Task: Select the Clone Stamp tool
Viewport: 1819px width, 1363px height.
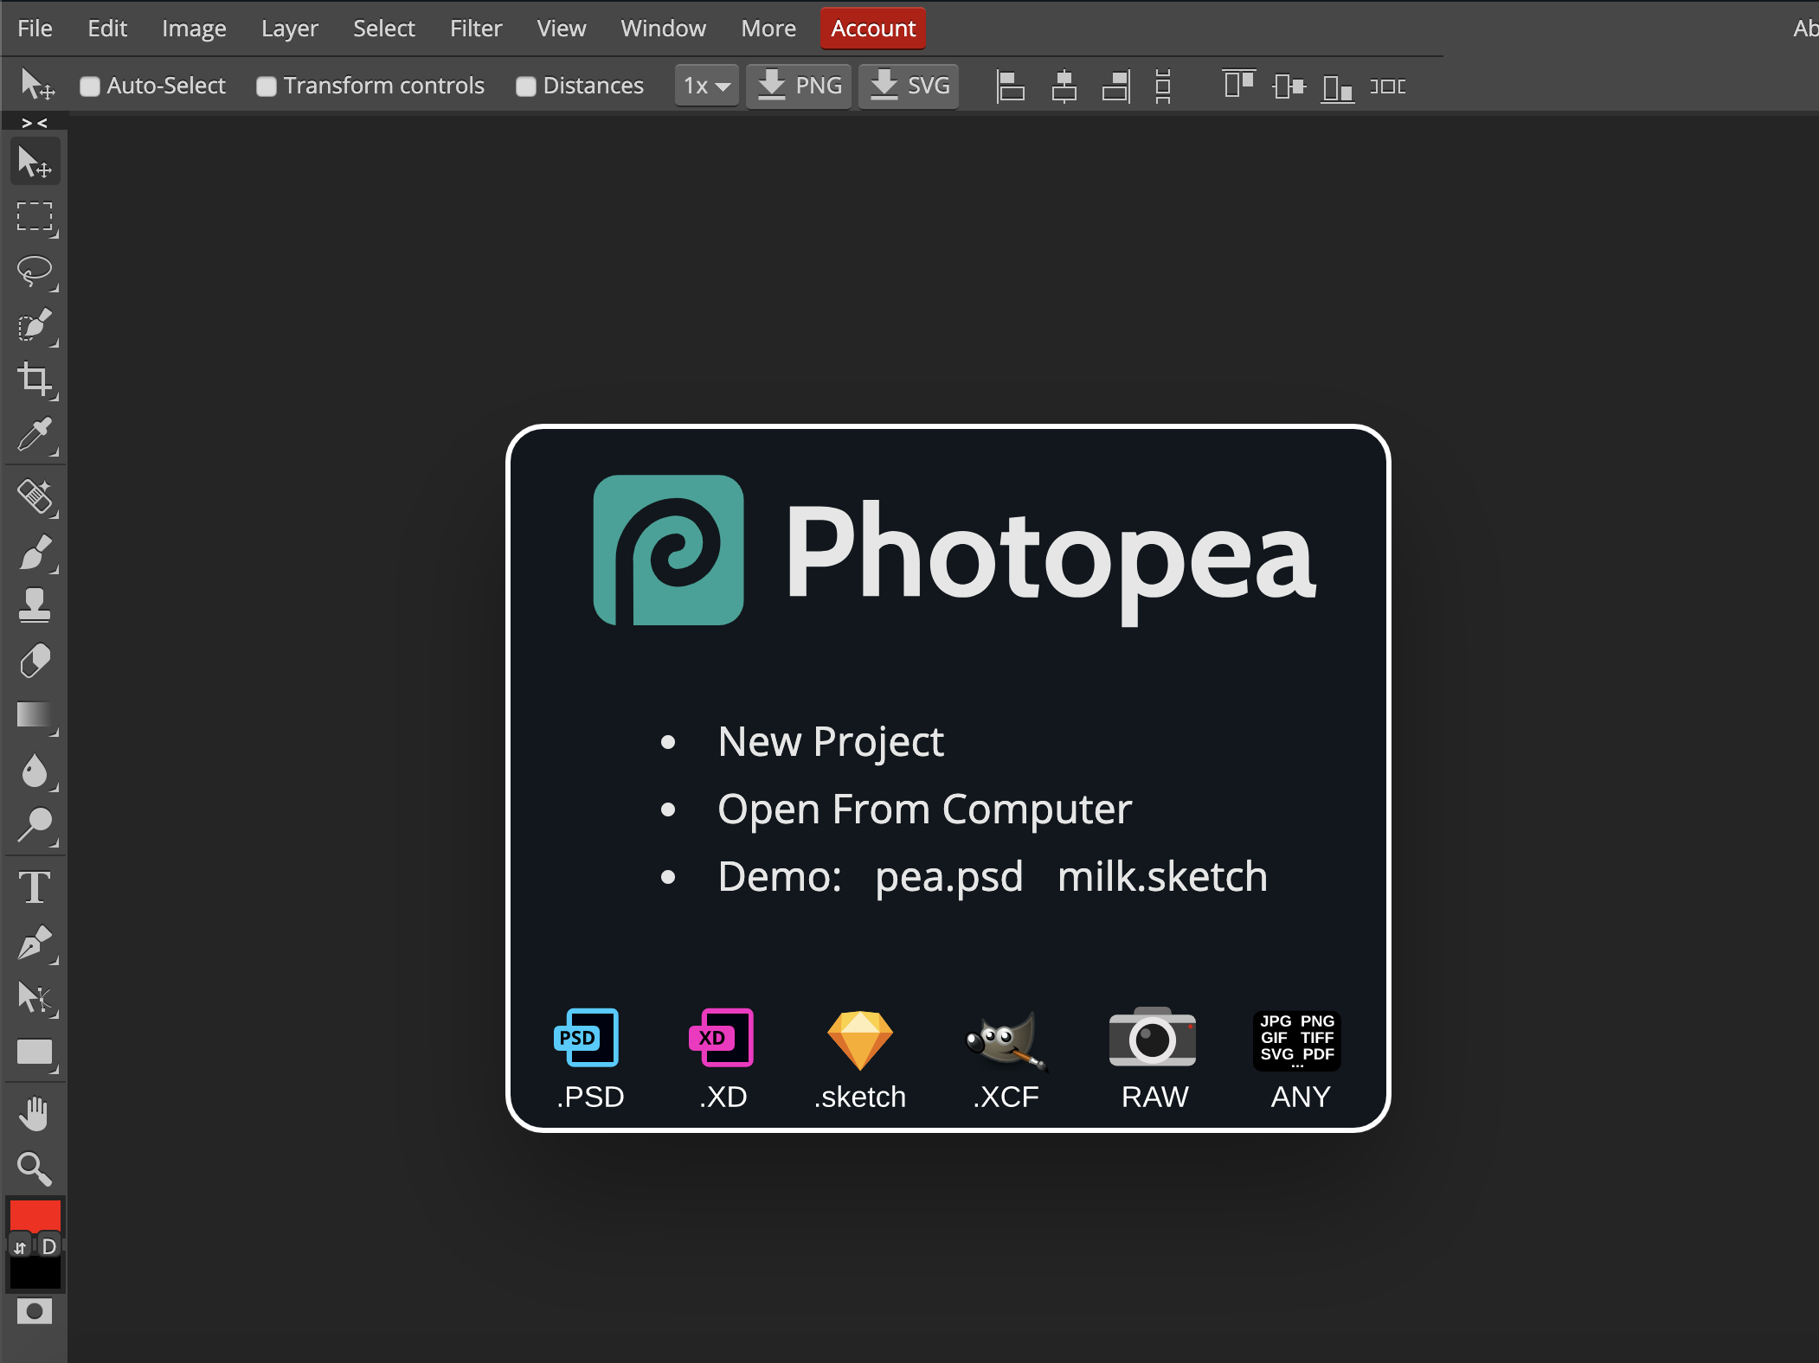Action: pyautogui.click(x=35, y=605)
